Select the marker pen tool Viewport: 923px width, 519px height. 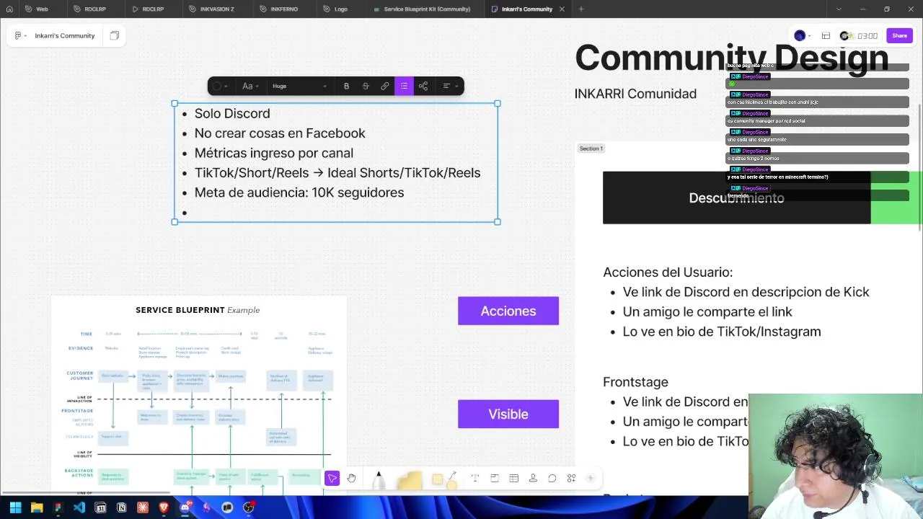pyautogui.click(x=379, y=480)
